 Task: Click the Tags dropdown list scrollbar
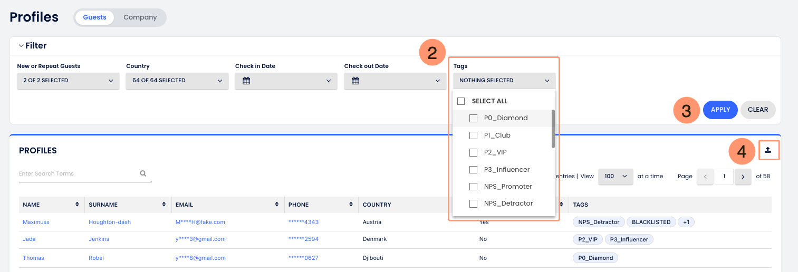(553, 129)
